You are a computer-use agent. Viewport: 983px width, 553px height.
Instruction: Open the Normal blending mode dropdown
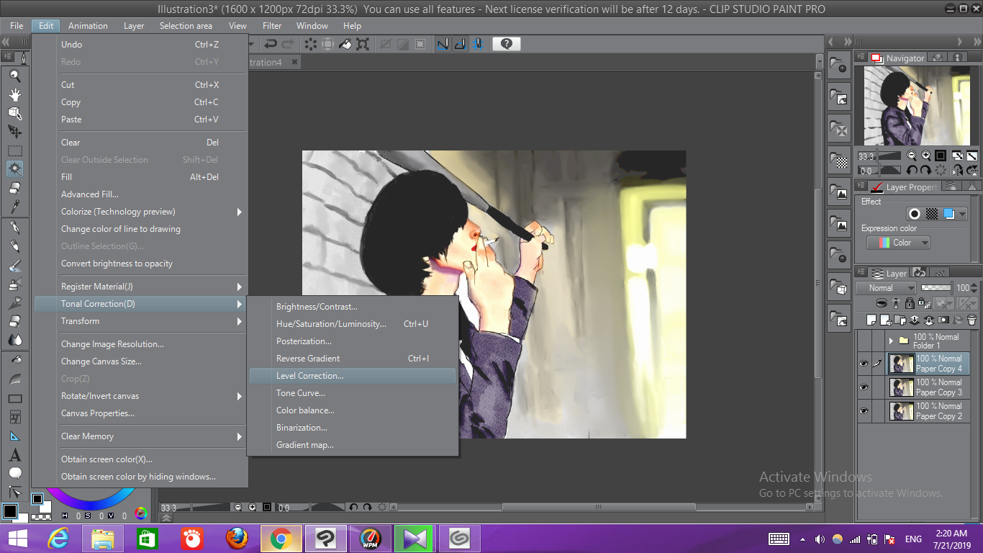885,288
